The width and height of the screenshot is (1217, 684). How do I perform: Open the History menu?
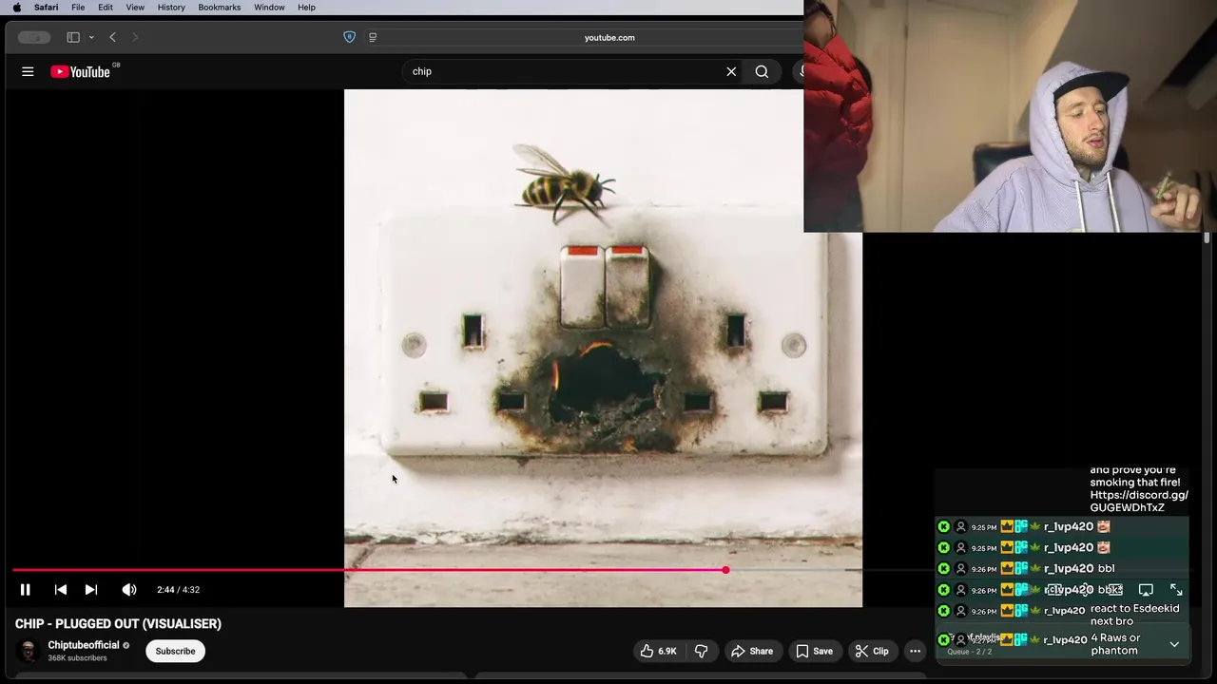(171, 8)
